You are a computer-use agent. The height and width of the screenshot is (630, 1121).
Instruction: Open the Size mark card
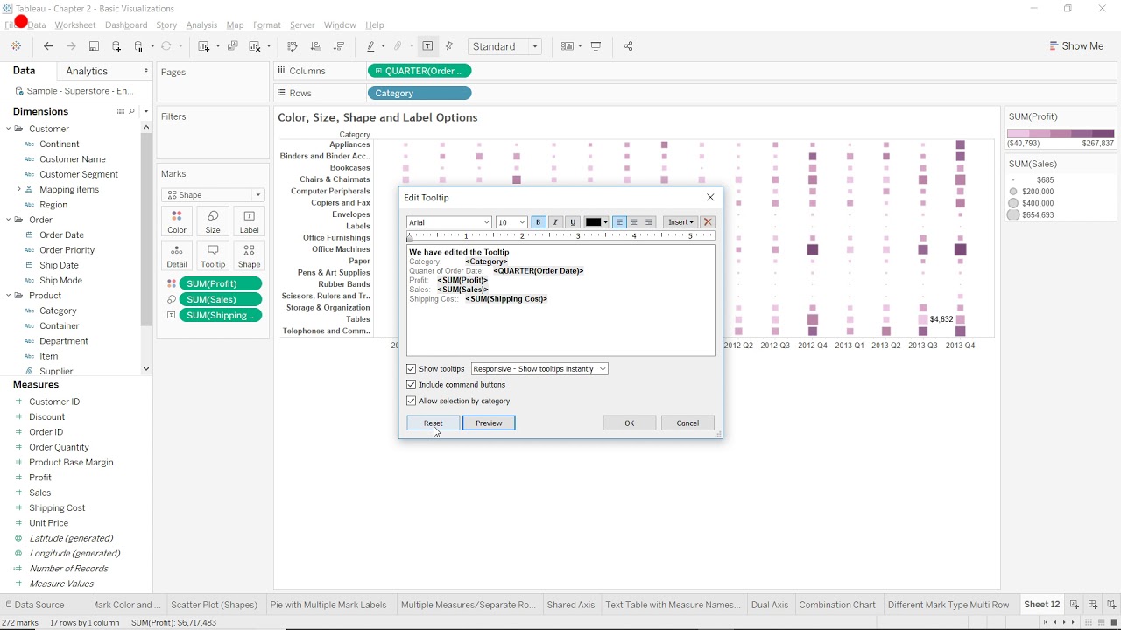pyautogui.click(x=213, y=222)
